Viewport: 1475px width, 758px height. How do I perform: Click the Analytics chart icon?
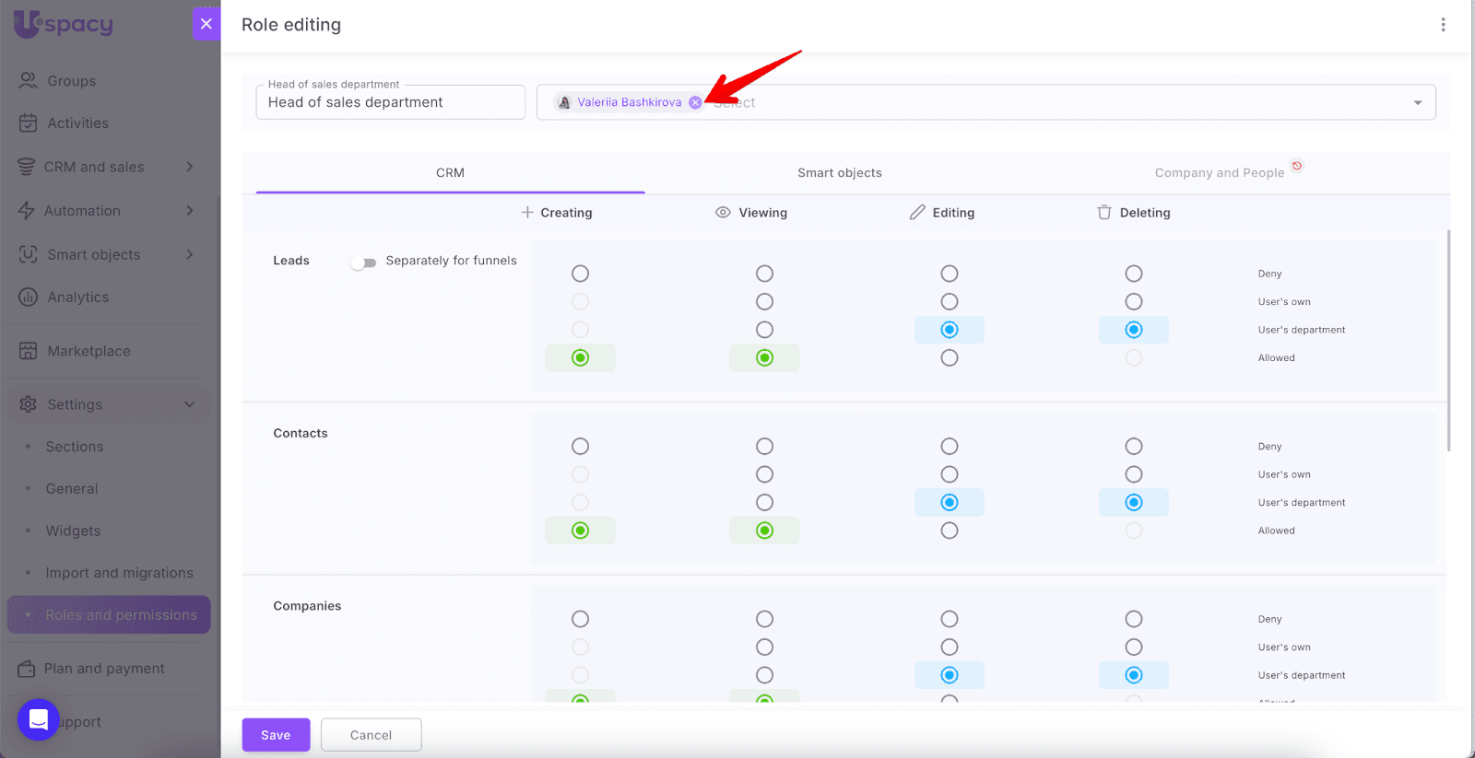29,297
